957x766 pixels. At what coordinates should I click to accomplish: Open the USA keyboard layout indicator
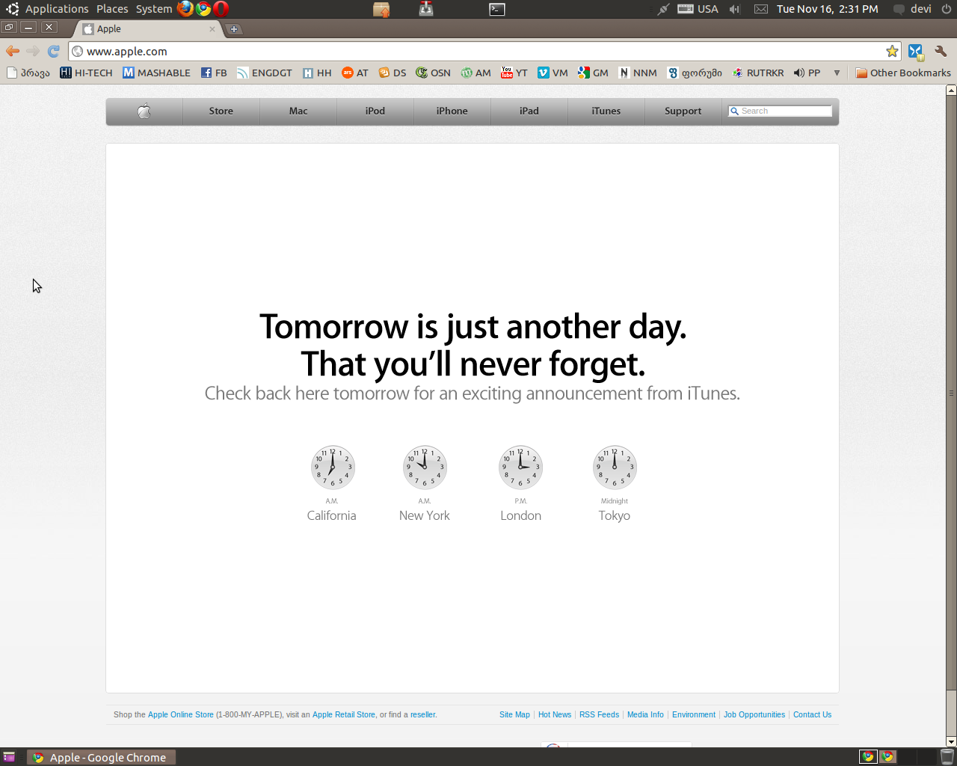point(698,9)
